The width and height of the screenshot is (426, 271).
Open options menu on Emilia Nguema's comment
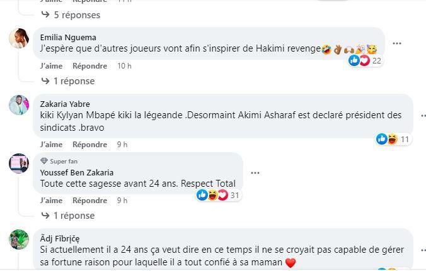[397, 43]
